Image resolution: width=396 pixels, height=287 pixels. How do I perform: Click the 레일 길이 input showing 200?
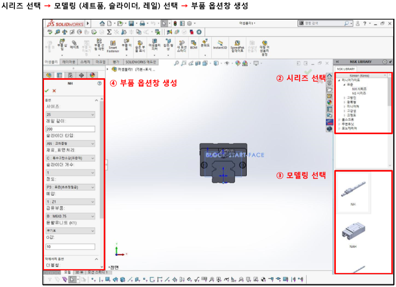pyautogui.click(x=70, y=129)
